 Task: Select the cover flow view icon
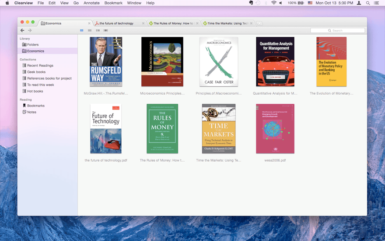105,30
